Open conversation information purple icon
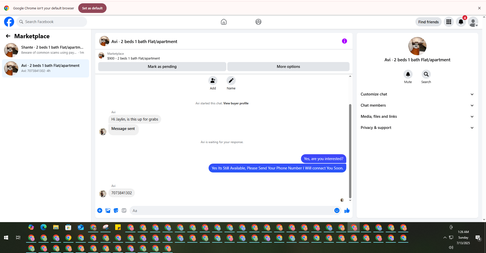Screen dimensions: 486x253 click(345, 41)
